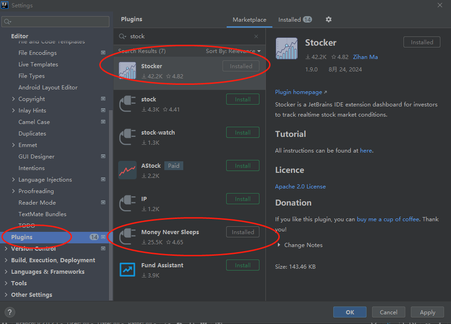The width and height of the screenshot is (451, 324).
Task: Expand the Version Control section
Action: click(x=6, y=248)
